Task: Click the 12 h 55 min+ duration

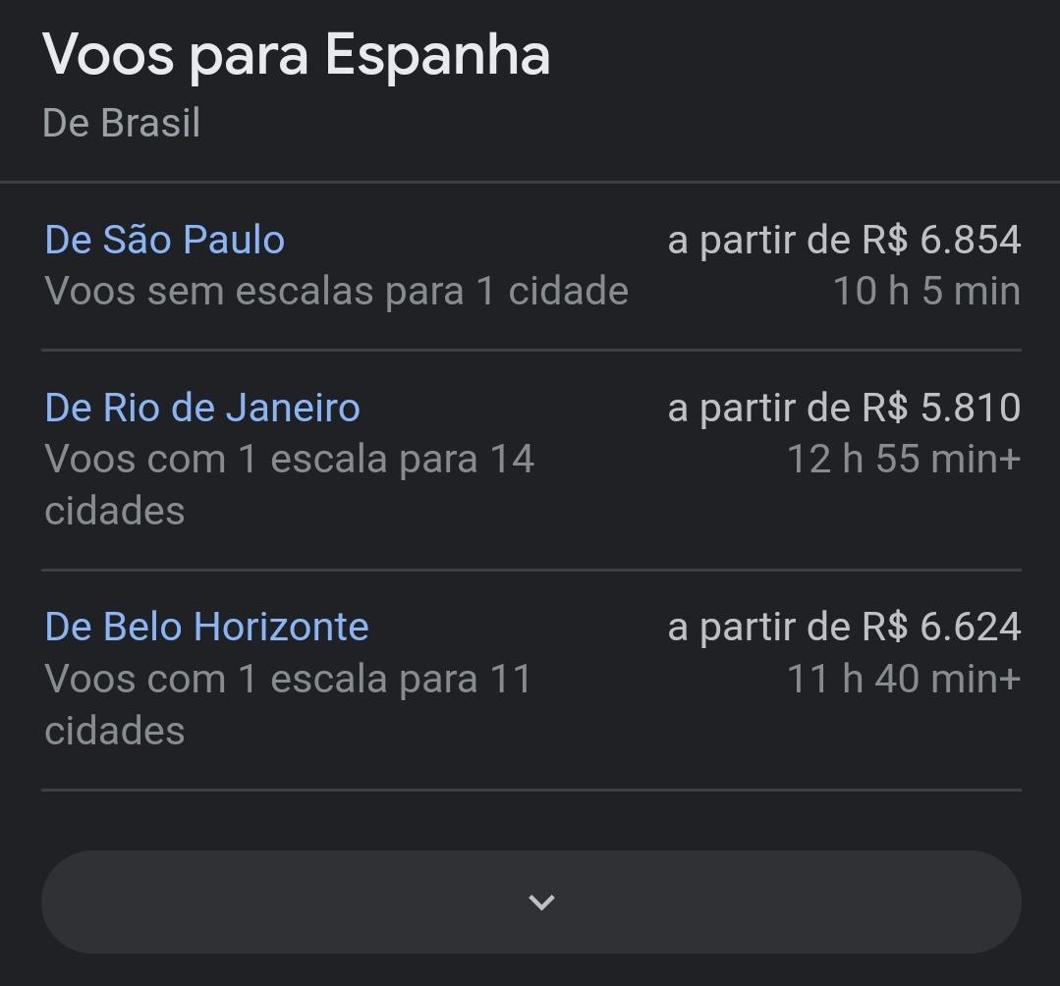Action: click(904, 460)
